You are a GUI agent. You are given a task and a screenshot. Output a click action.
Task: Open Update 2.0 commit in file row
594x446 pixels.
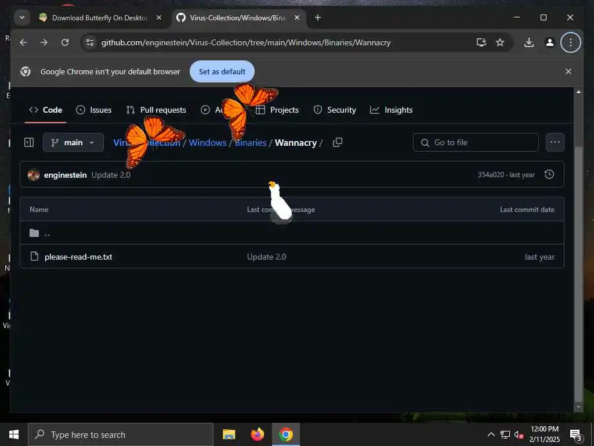[266, 257]
